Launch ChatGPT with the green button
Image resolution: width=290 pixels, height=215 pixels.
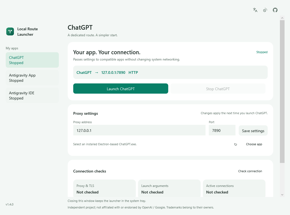point(120,89)
